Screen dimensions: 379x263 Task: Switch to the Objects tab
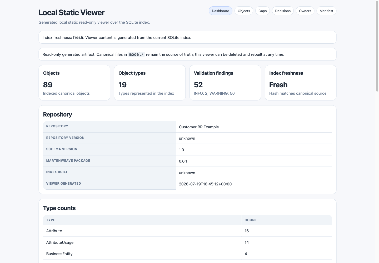coord(244,11)
